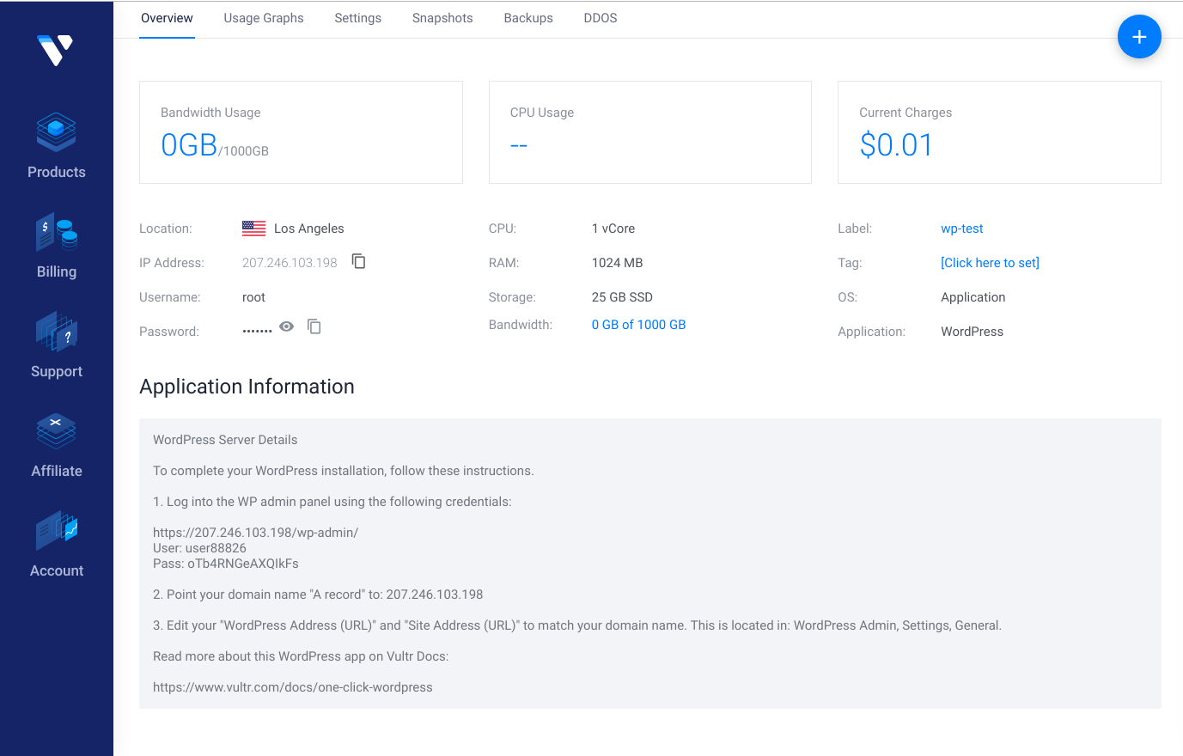1183x756 pixels.
Task: Copy the password with clipboard icon
Action: [x=314, y=326]
